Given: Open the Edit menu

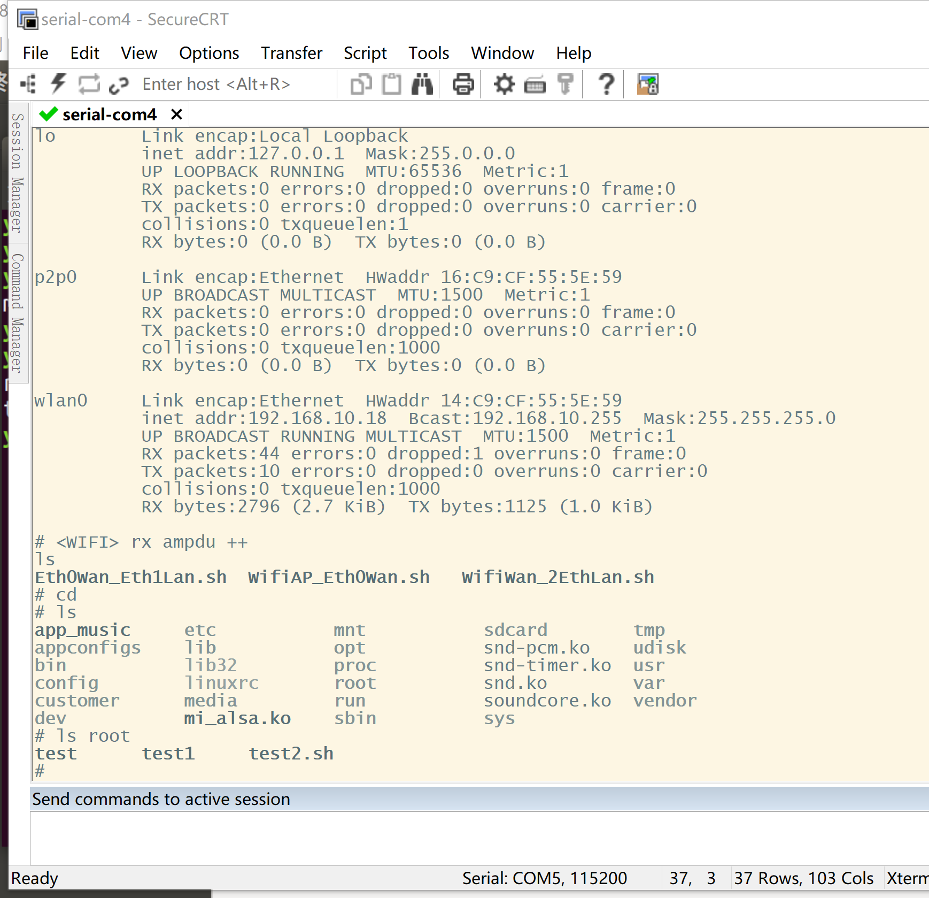Looking at the screenshot, I should [x=85, y=53].
